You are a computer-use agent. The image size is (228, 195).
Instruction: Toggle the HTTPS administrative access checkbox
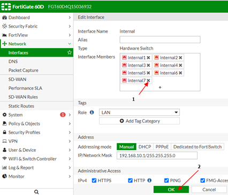[94, 181]
